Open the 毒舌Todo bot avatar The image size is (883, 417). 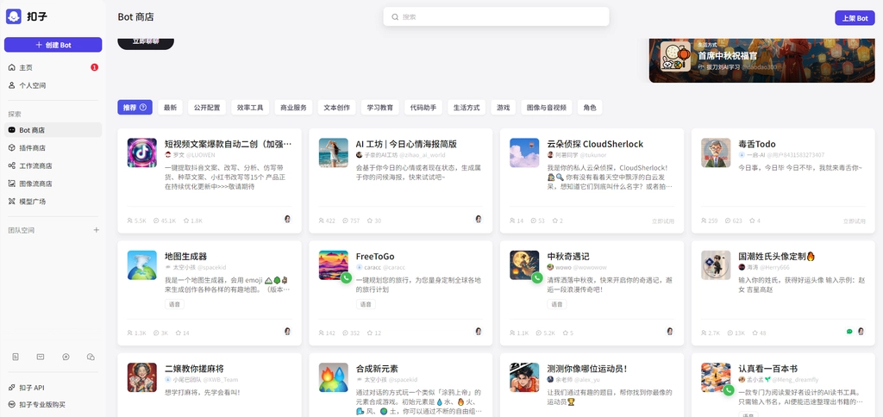click(x=716, y=153)
